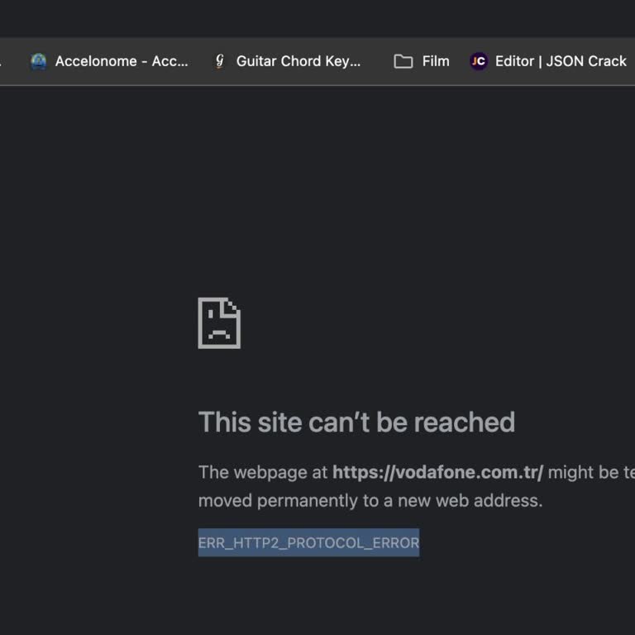635x635 pixels.
Task: Click the moved permanently to a new web address text
Action: point(370,500)
